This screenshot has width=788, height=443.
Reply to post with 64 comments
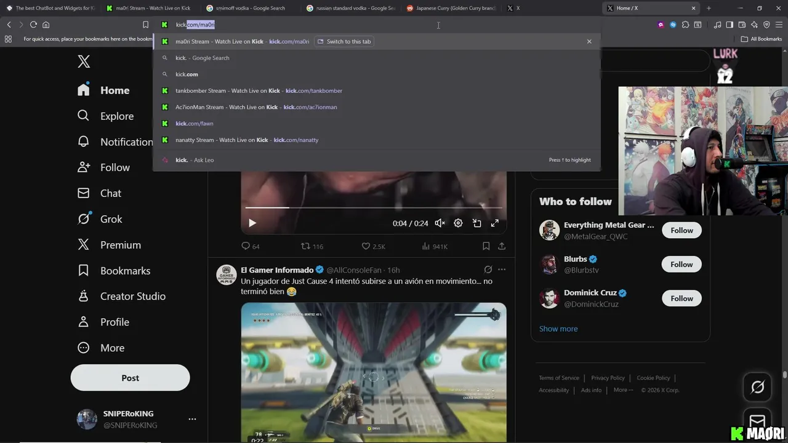pos(251,246)
